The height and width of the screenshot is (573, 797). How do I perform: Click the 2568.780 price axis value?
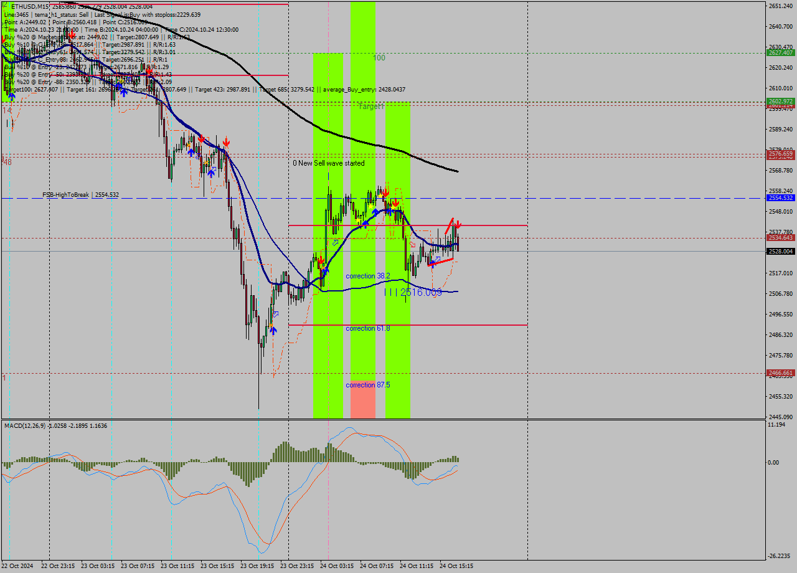click(780, 170)
